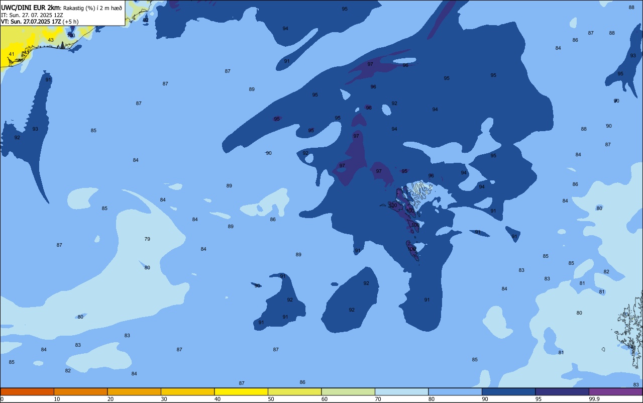Click the purple legend swatch above 99.9
Image resolution: width=643 pixels, height=403 pixels.
[x=615, y=391]
